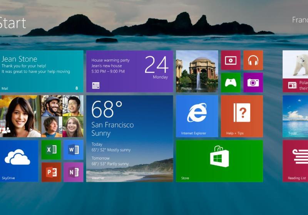Launch the OneNote tile
The image size is (308, 215).
74,172
